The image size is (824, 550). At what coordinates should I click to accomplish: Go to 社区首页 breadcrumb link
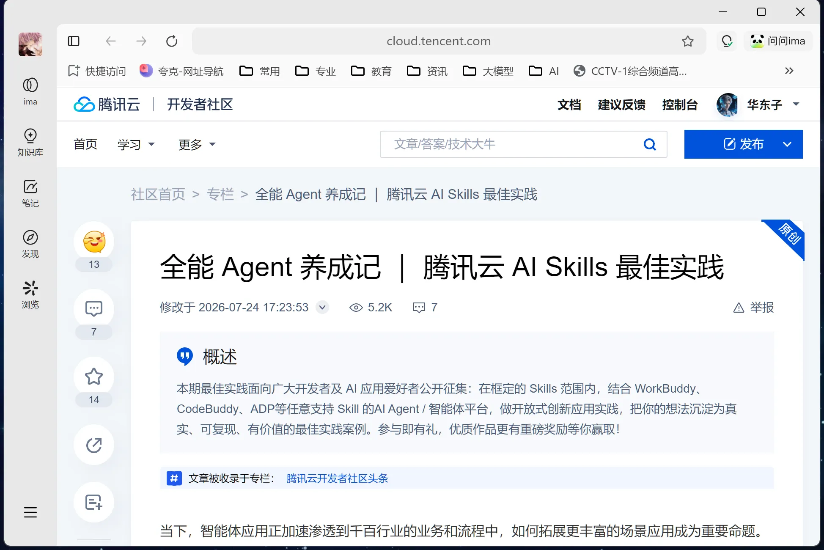[x=158, y=194]
